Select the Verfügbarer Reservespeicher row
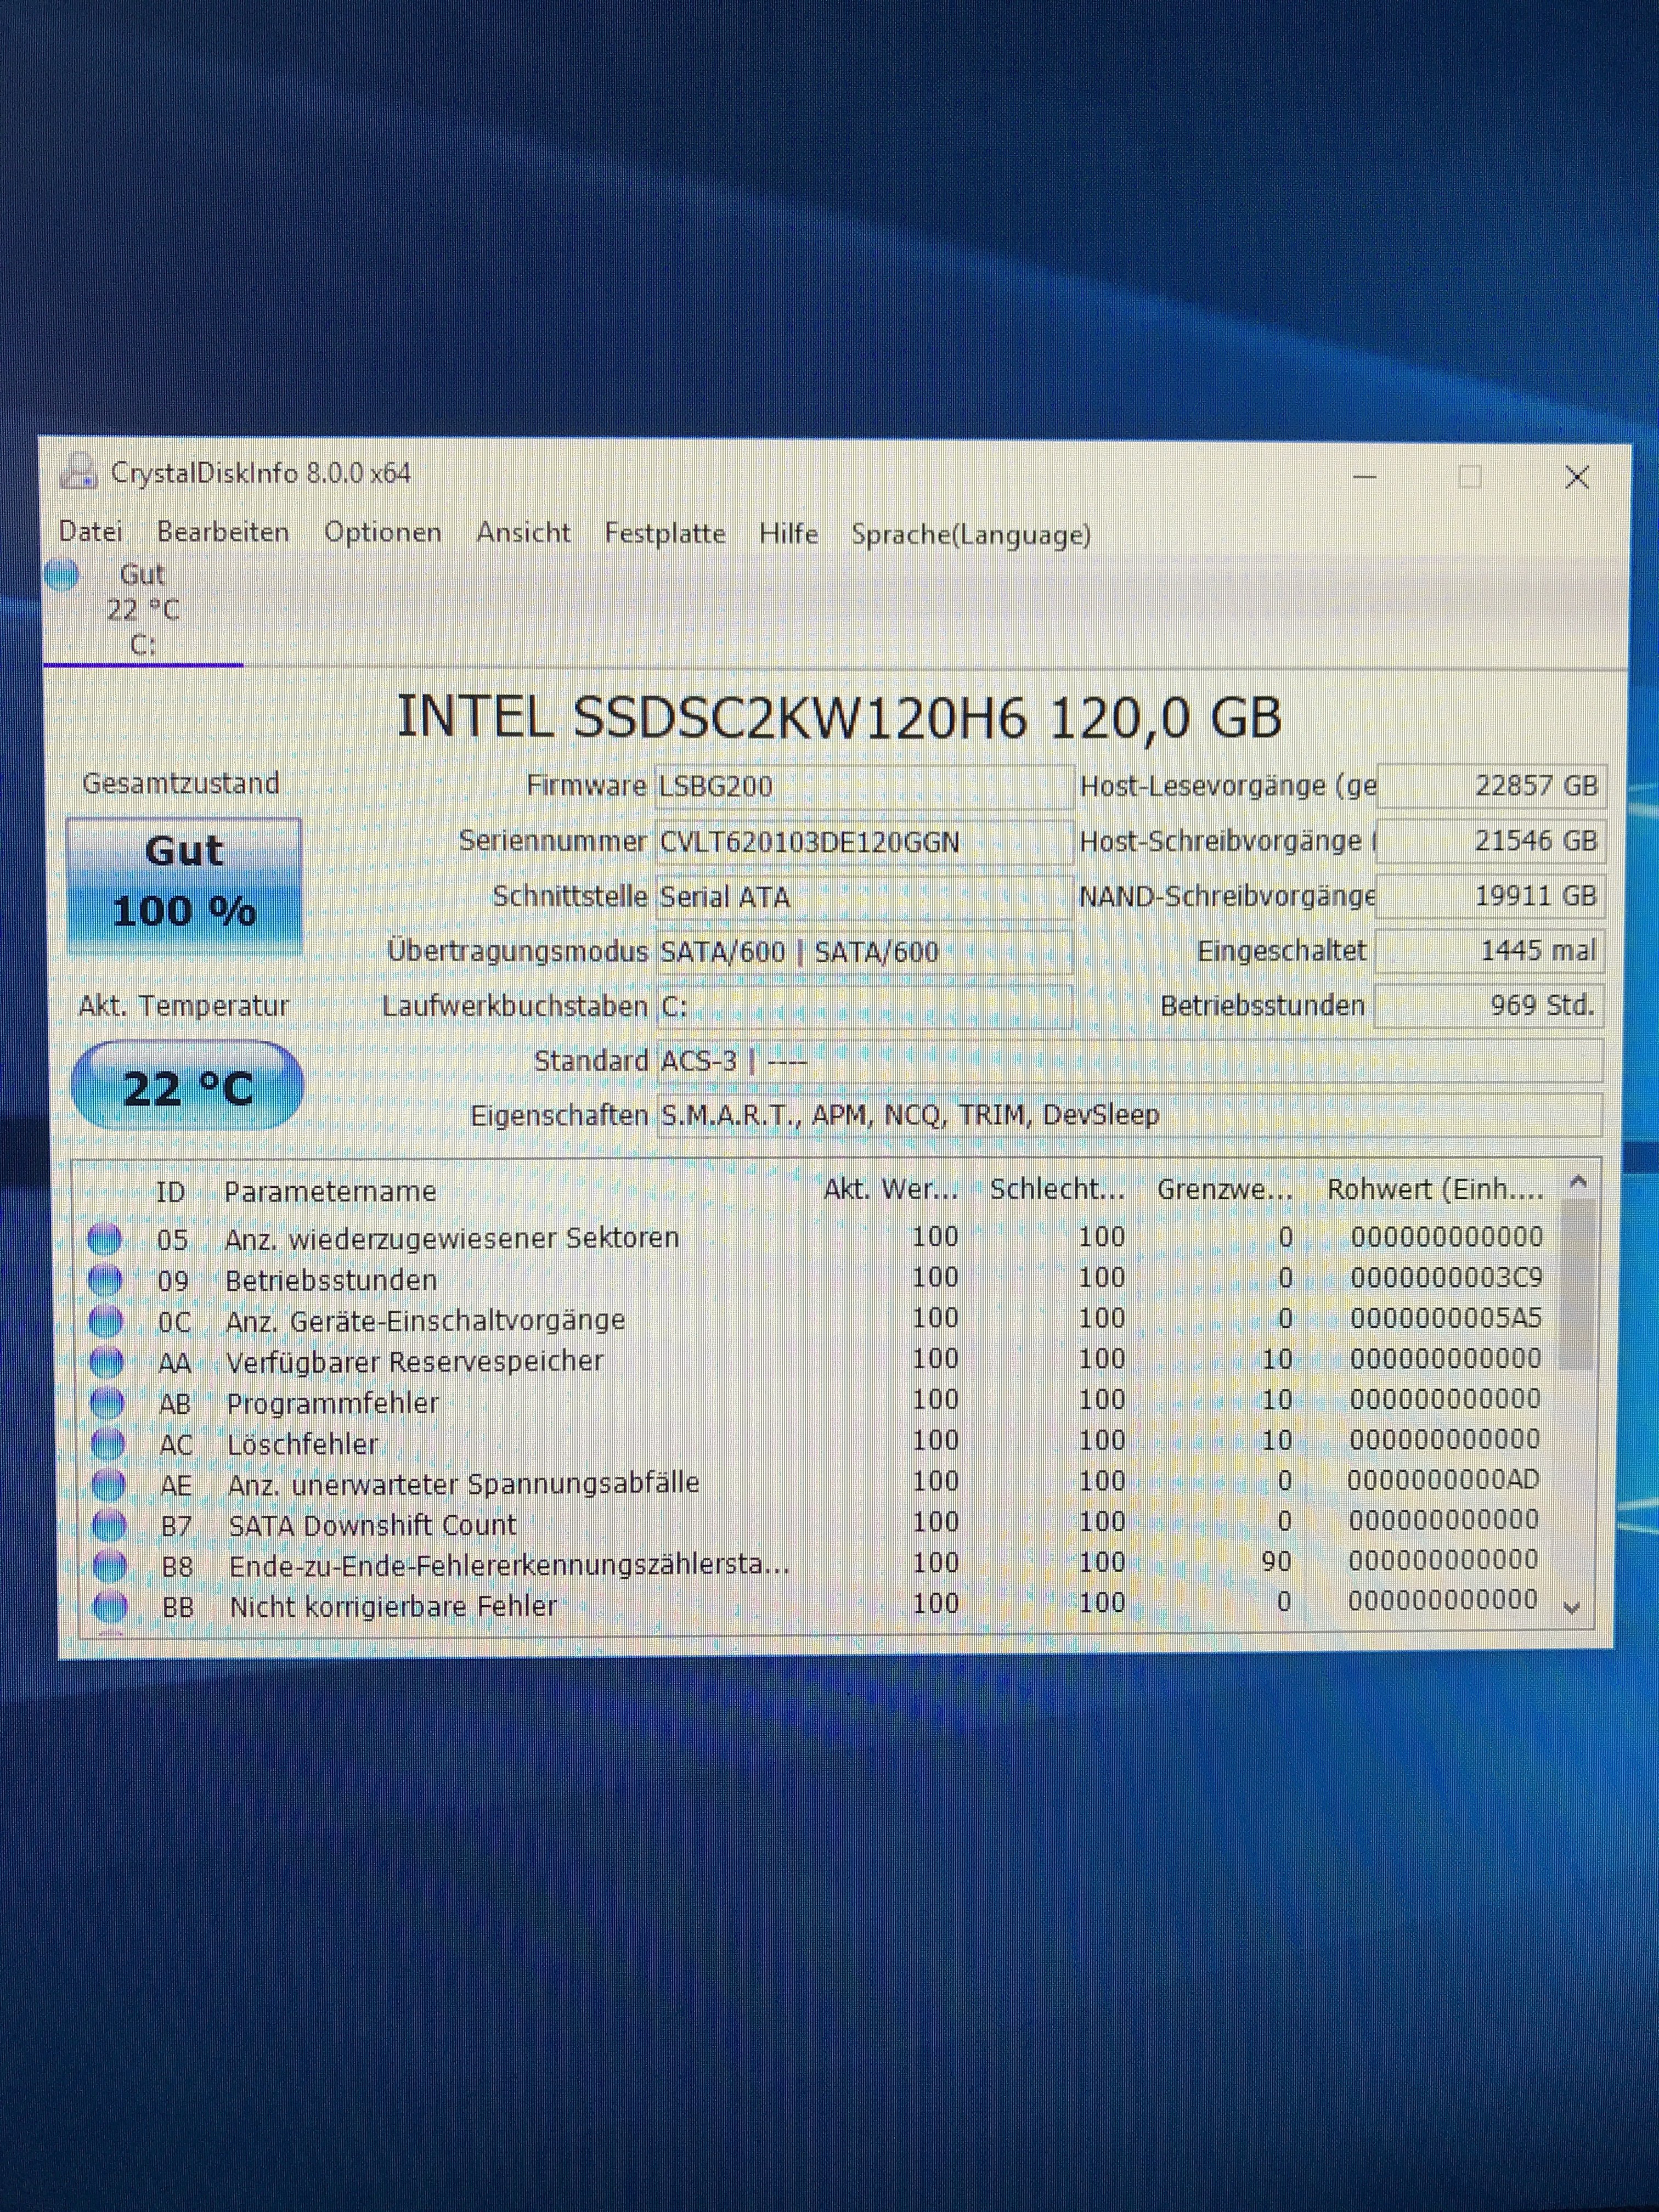The width and height of the screenshot is (1659, 2212). pos(414,1362)
